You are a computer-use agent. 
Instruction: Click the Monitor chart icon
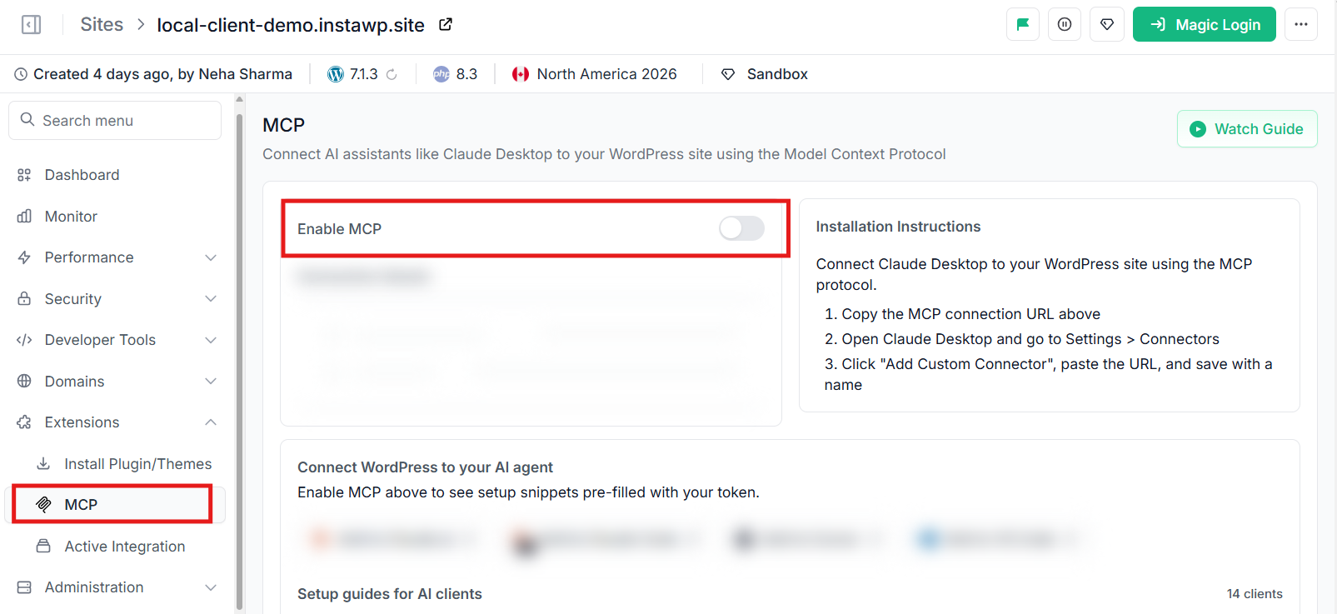coord(24,217)
